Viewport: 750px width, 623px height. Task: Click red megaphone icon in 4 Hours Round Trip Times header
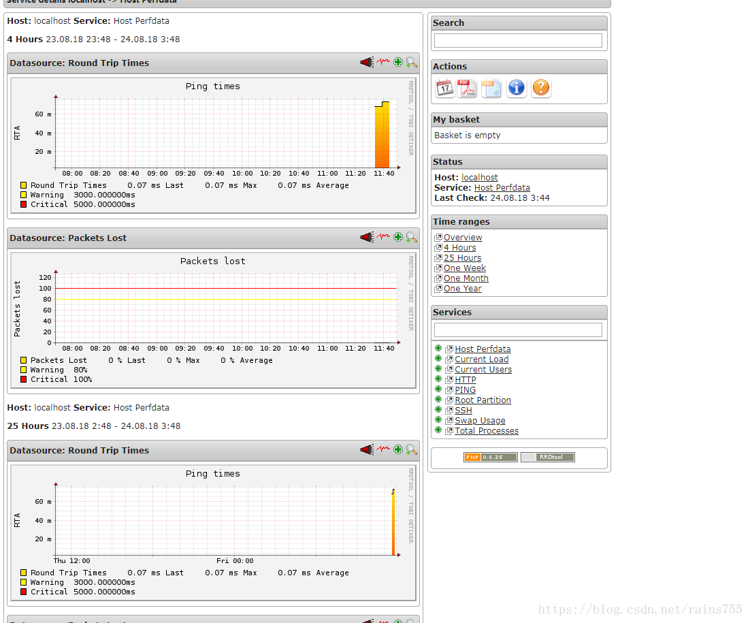pos(367,62)
